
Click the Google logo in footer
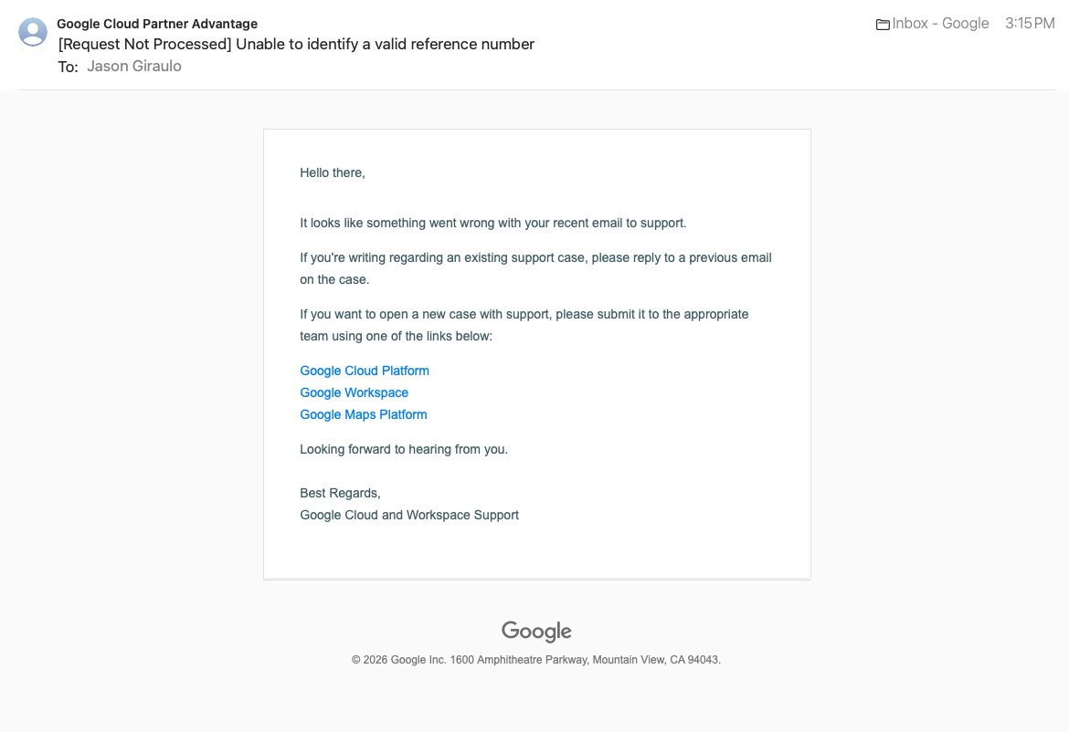(x=536, y=632)
